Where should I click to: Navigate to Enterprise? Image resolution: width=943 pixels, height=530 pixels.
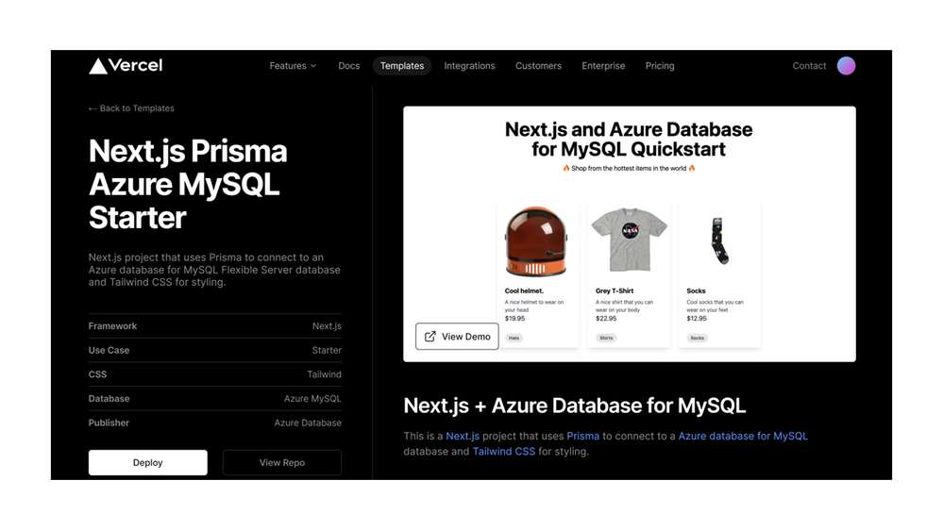pos(603,65)
